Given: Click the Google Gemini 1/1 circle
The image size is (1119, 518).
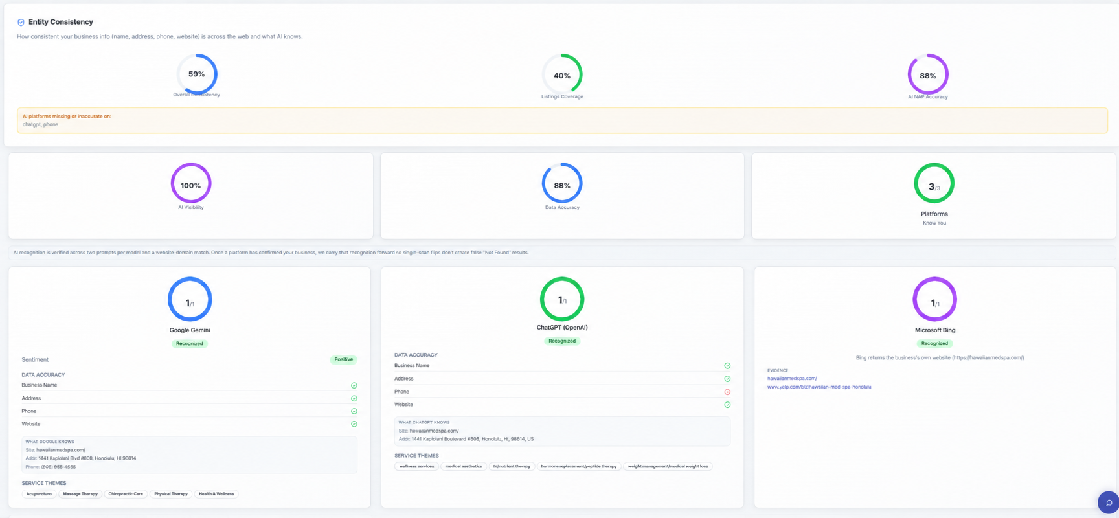Looking at the screenshot, I should point(190,299).
